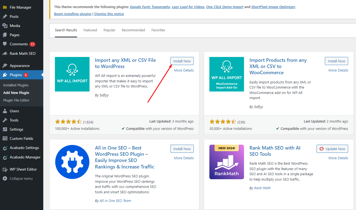Click the Plugins plug icon
356x210 pixels.
pyautogui.click(x=5, y=75)
